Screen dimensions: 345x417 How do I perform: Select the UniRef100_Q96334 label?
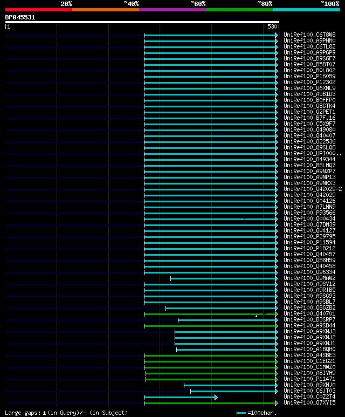[x=309, y=272]
